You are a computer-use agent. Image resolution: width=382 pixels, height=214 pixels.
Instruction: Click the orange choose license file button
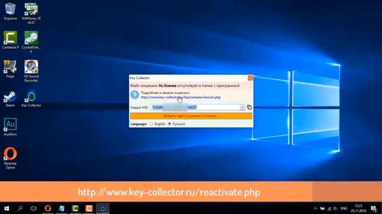click(x=191, y=116)
